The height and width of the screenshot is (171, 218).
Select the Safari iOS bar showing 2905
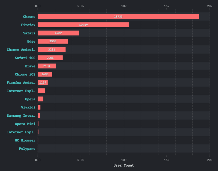pos(50,58)
